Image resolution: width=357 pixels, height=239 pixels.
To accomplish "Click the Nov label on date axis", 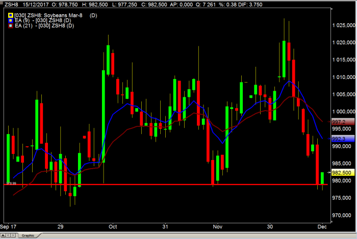I will (x=218, y=226).
